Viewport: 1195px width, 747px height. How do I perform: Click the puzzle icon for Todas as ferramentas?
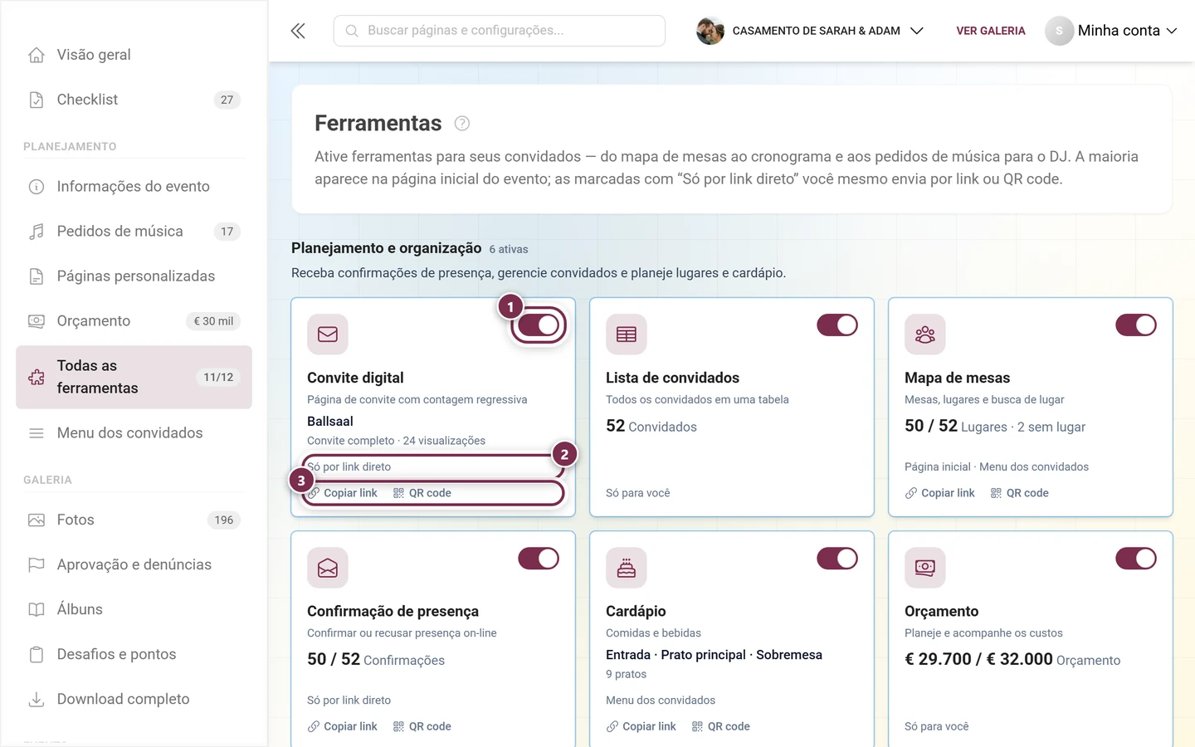pyautogui.click(x=37, y=378)
